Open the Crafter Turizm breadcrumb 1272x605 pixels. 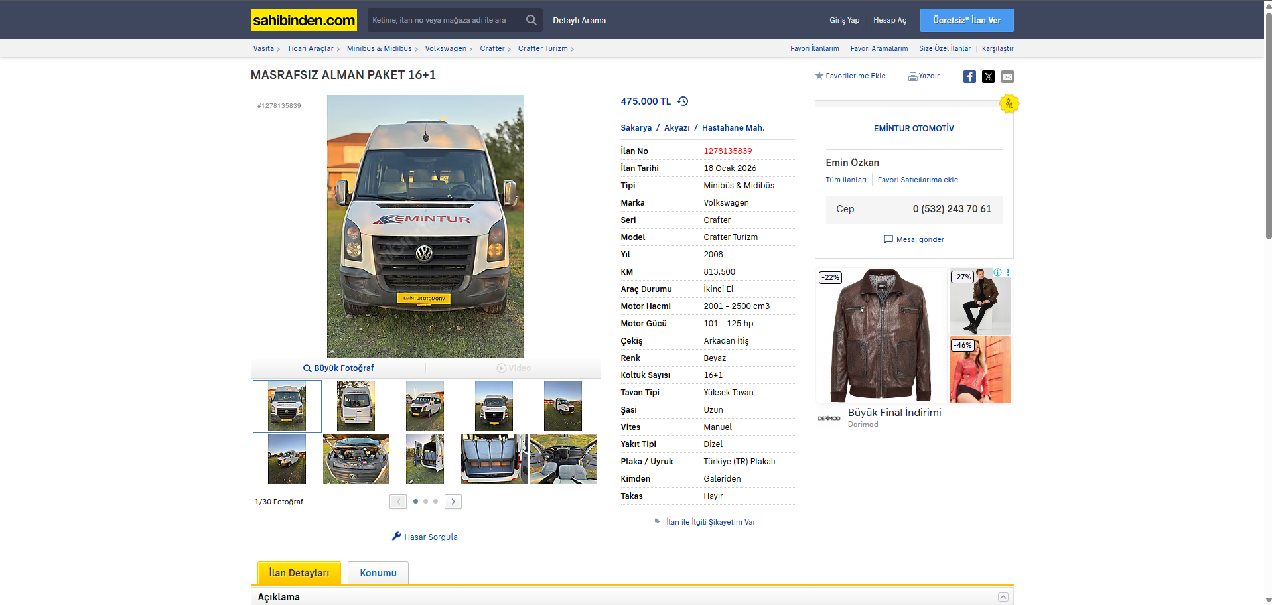(543, 48)
